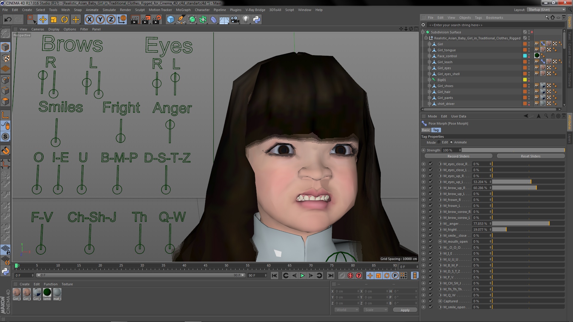Image resolution: width=573 pixels, height=322 pixels.
Task: Click the Record Sliders button
Action: [x=458, y=156]
